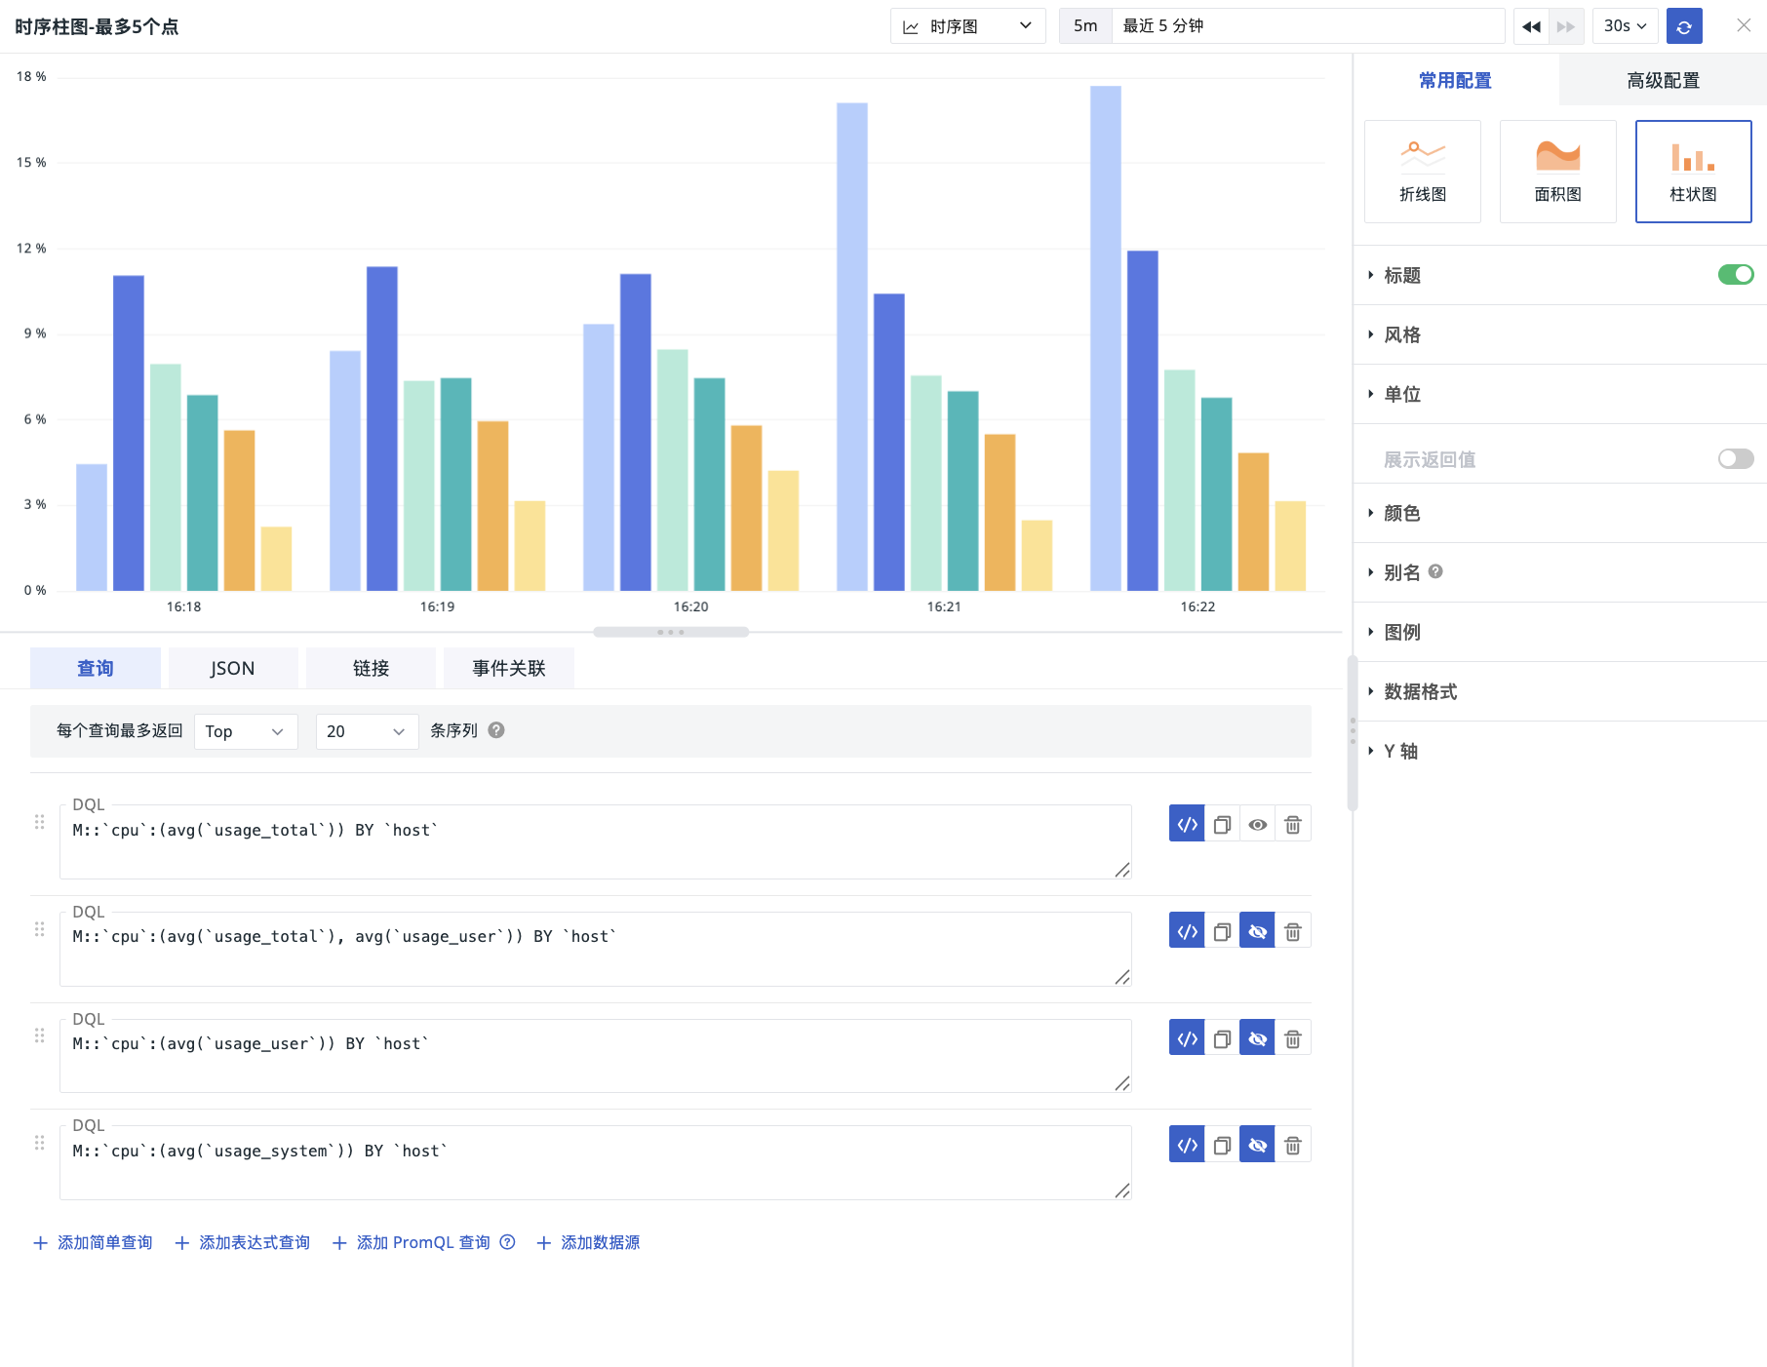Copy the usage_total, usage_user query
Screen dimensions: 1767x1367
coord(1222,932)
